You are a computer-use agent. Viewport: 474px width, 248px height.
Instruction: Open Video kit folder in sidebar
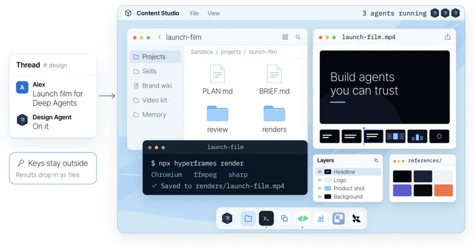click(155, 100)
